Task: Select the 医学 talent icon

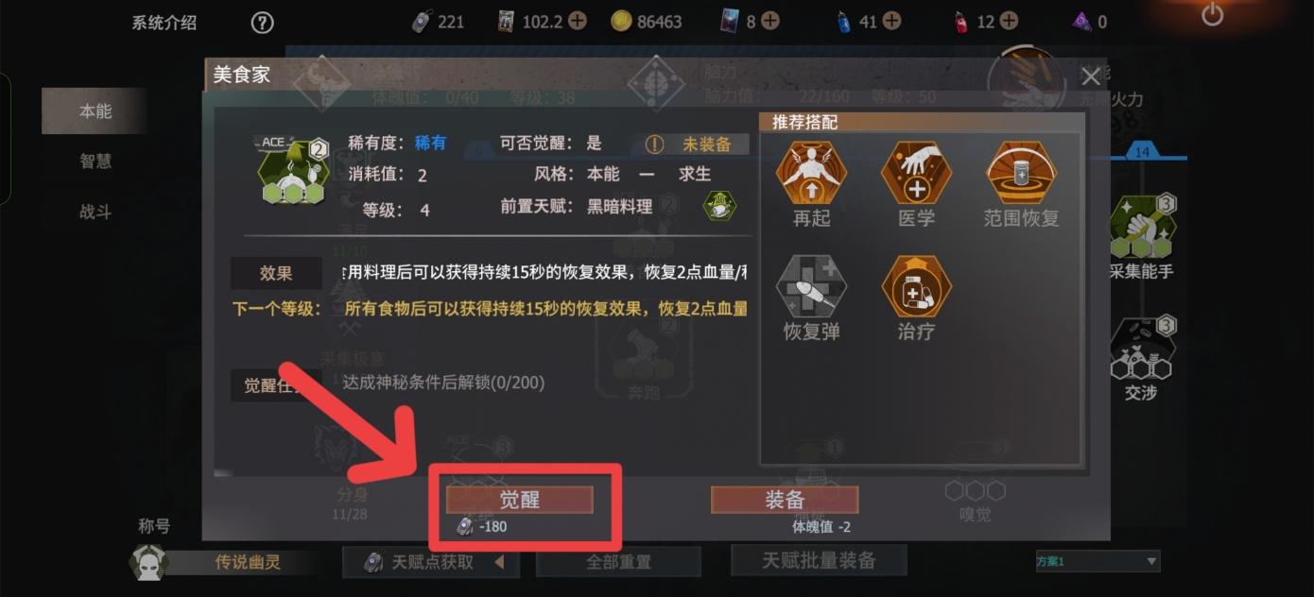Action: pyautogui.click(x=916, y=173)
